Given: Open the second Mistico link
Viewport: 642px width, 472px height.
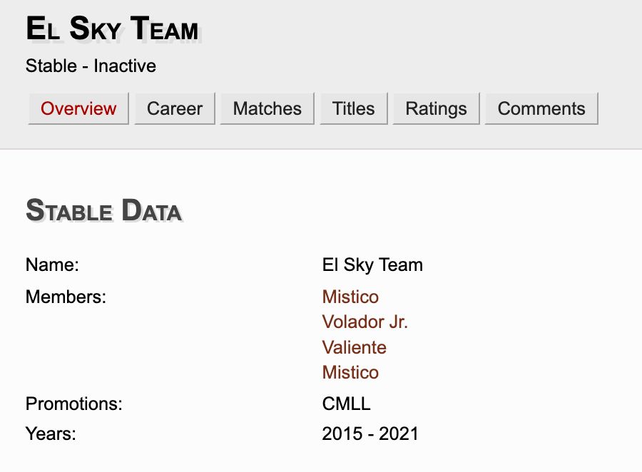Looking at the screenshot, I should pyautogui.click(x=350, y=372).
